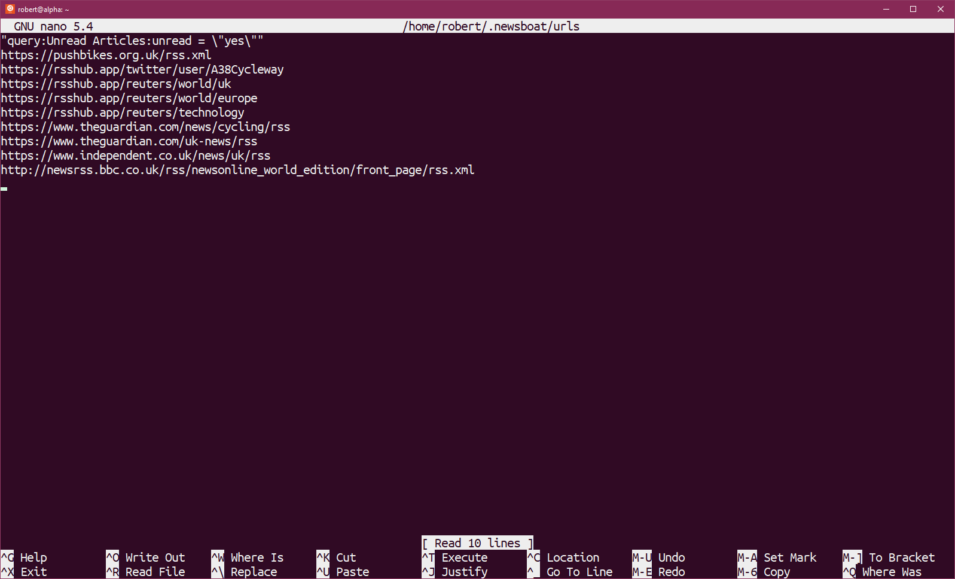Choose the Read File shortcut
The height and width of the screenshot is (579, 955).
pos(154,572)
